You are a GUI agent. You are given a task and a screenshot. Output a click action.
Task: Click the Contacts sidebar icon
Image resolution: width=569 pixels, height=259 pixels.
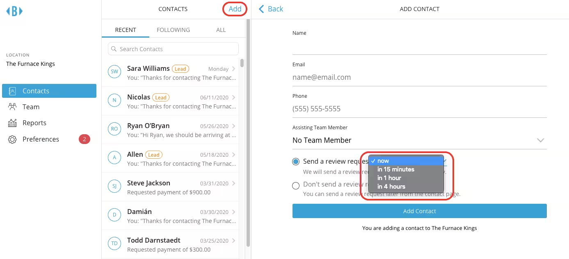tap(12, 91)
